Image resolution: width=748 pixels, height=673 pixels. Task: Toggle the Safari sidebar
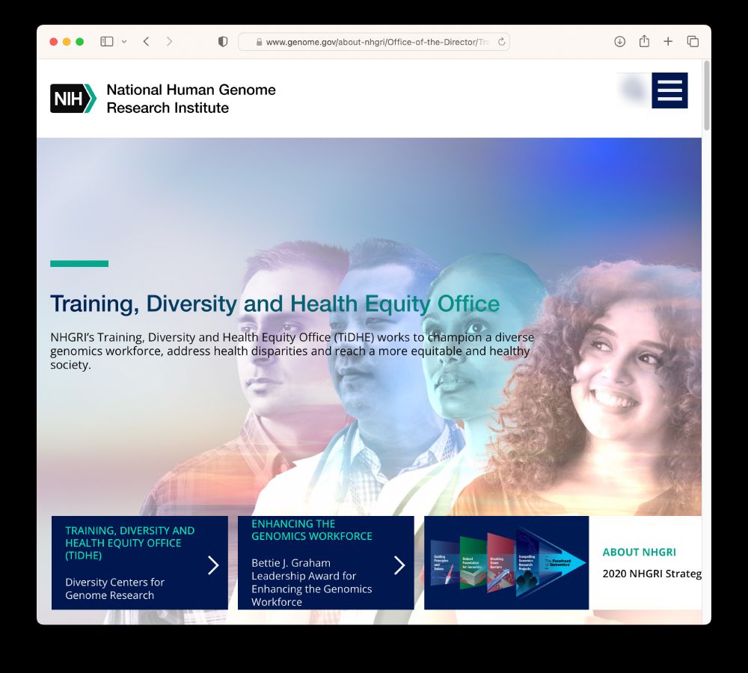coord(106,41)
